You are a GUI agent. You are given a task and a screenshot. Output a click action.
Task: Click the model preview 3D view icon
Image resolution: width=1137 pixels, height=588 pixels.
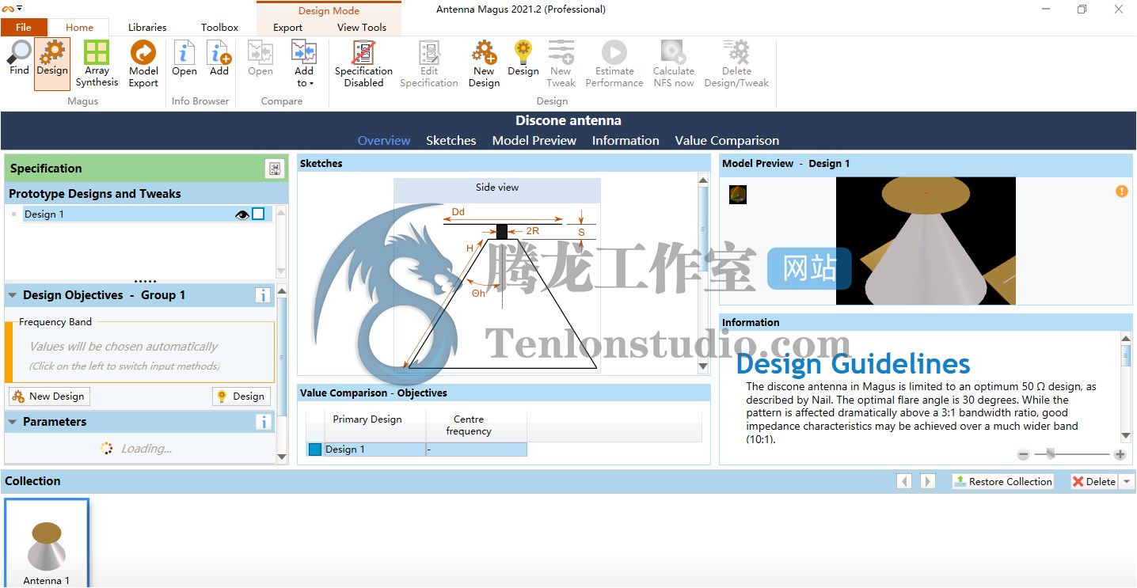738,195
